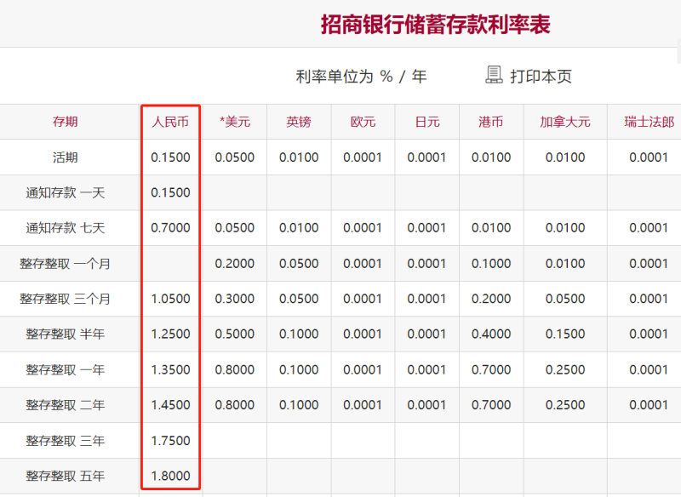Click the 瑞士法郎 column header
This screenshot has height=497, width=681.
coord(649,122)
